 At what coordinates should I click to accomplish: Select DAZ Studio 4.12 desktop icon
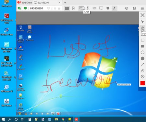click(x=6, y=61)
